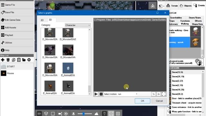Play the motion preview
206x116 pixels.
point(96,94)
